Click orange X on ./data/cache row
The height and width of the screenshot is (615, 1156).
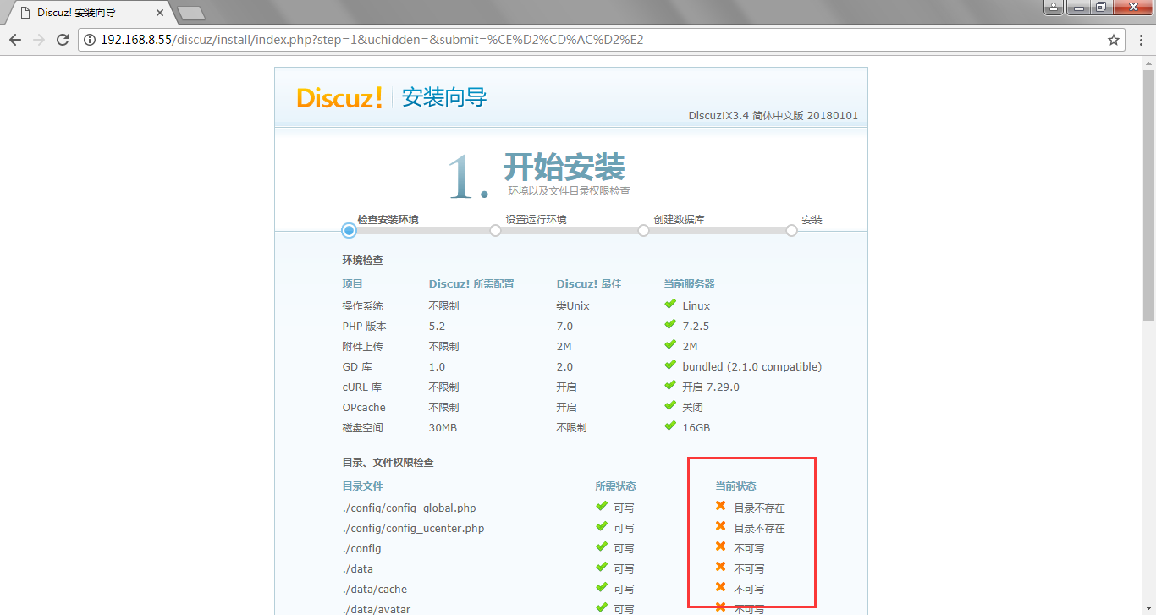(x=721, y=587)
